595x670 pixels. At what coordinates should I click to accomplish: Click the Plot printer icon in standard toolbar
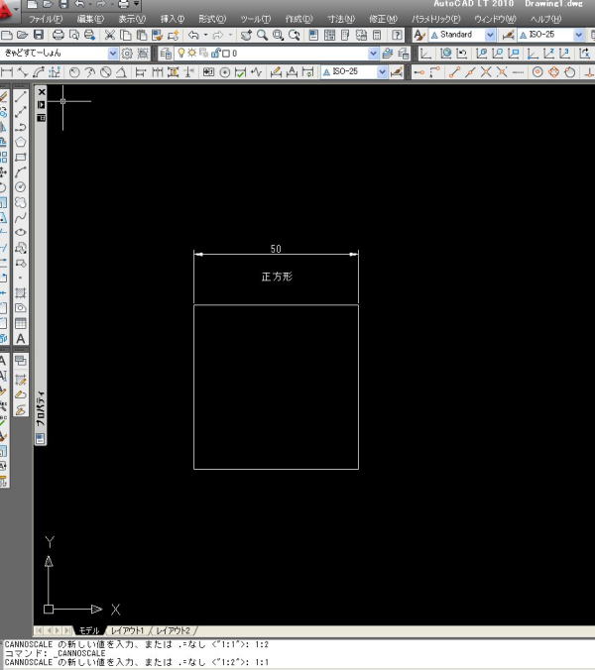pos(58,35)
